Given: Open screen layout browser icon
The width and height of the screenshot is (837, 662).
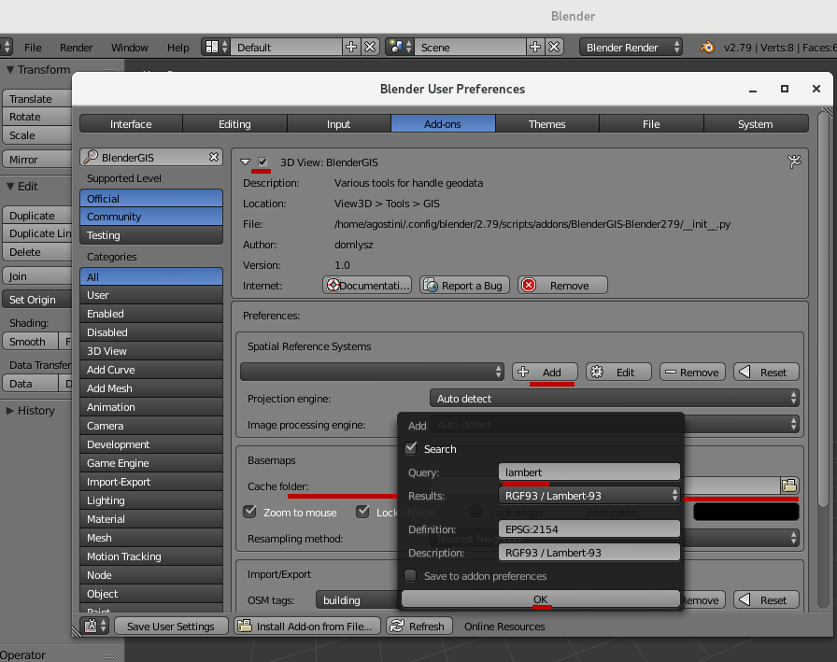Looking at the screenshot, I should click(x=216, y=47).
